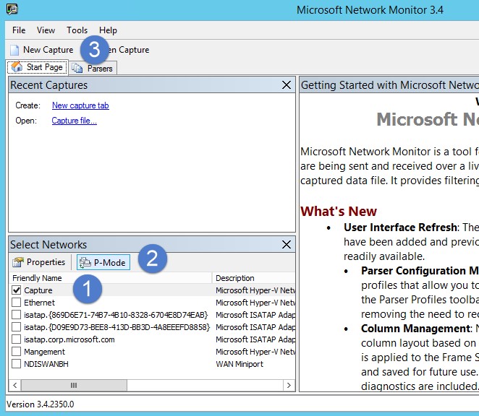Click the Capture file... link
The image size is (479, 416).
(75, 121)
